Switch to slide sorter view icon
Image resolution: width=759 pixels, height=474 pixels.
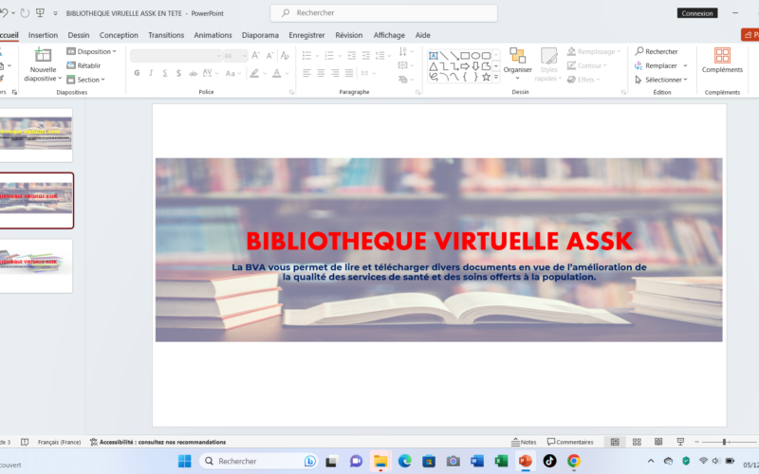click(637, 442)
